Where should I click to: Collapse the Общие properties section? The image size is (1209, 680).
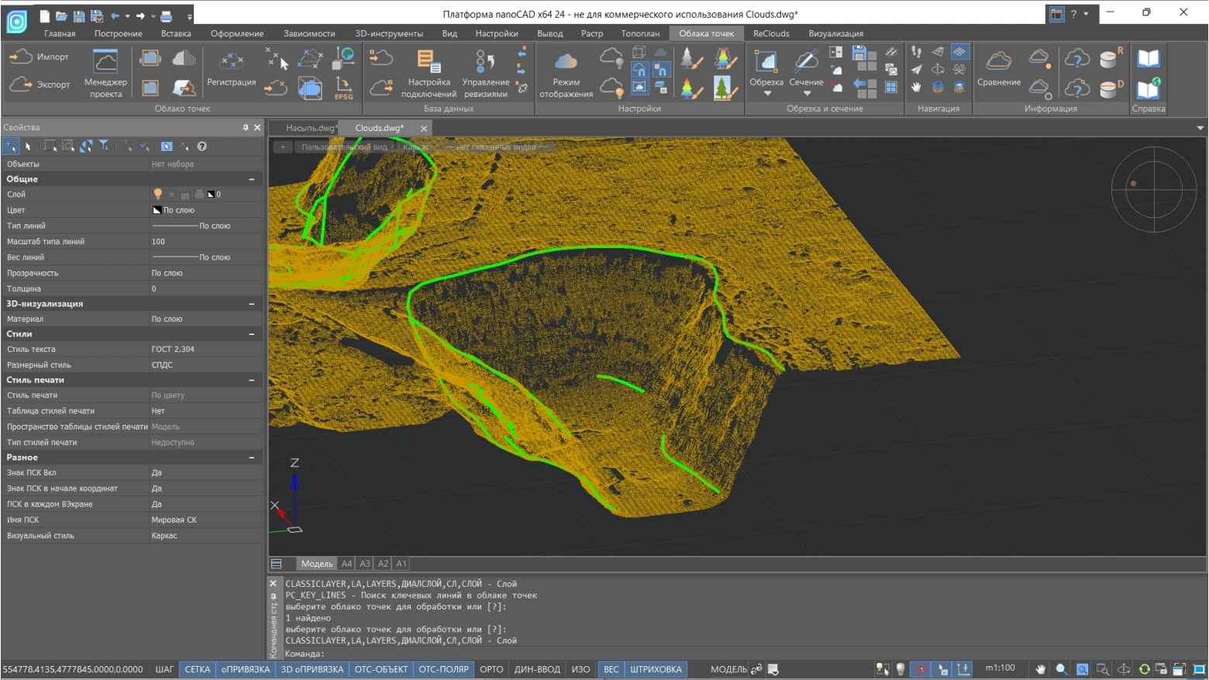click(252, 179)
